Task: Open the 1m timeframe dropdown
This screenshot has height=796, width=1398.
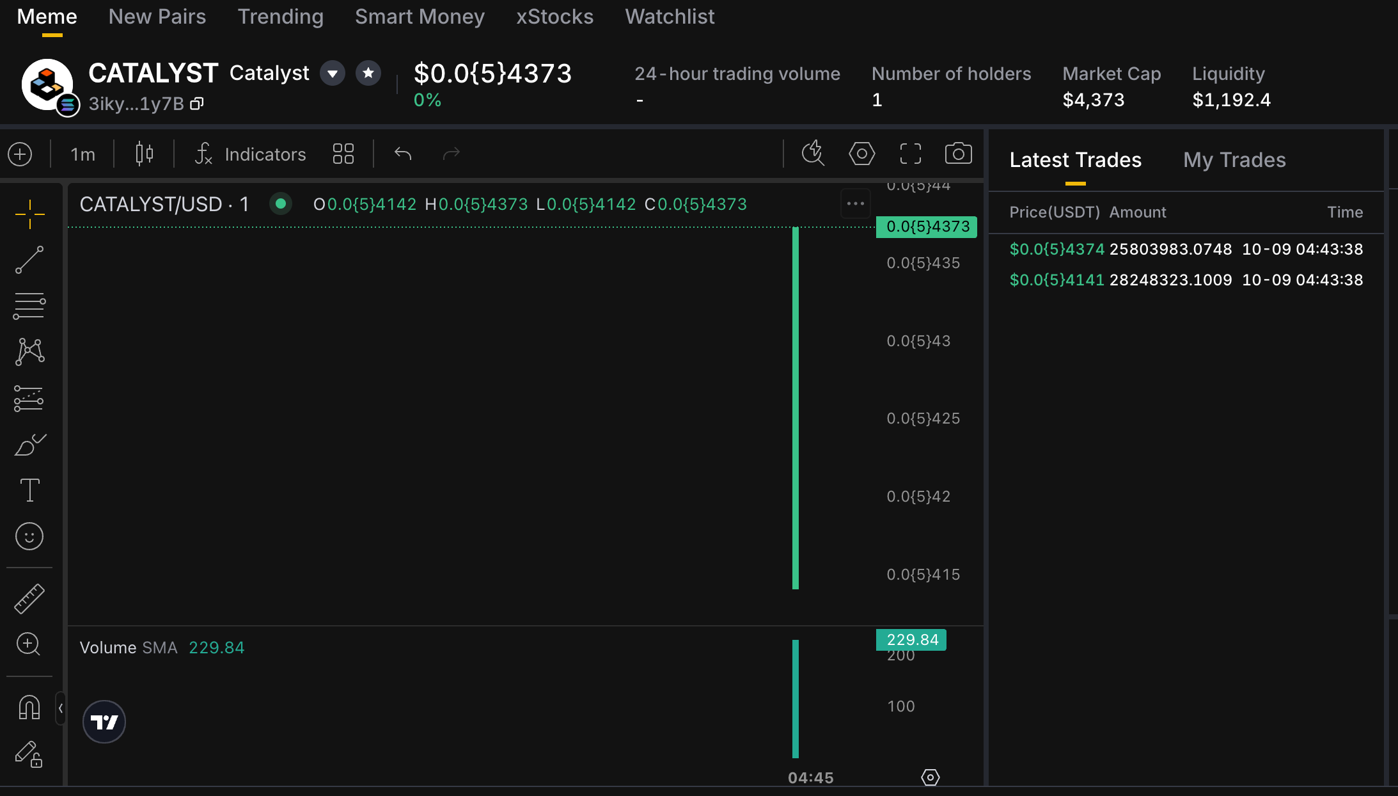Action: click(x=82, y=154)
